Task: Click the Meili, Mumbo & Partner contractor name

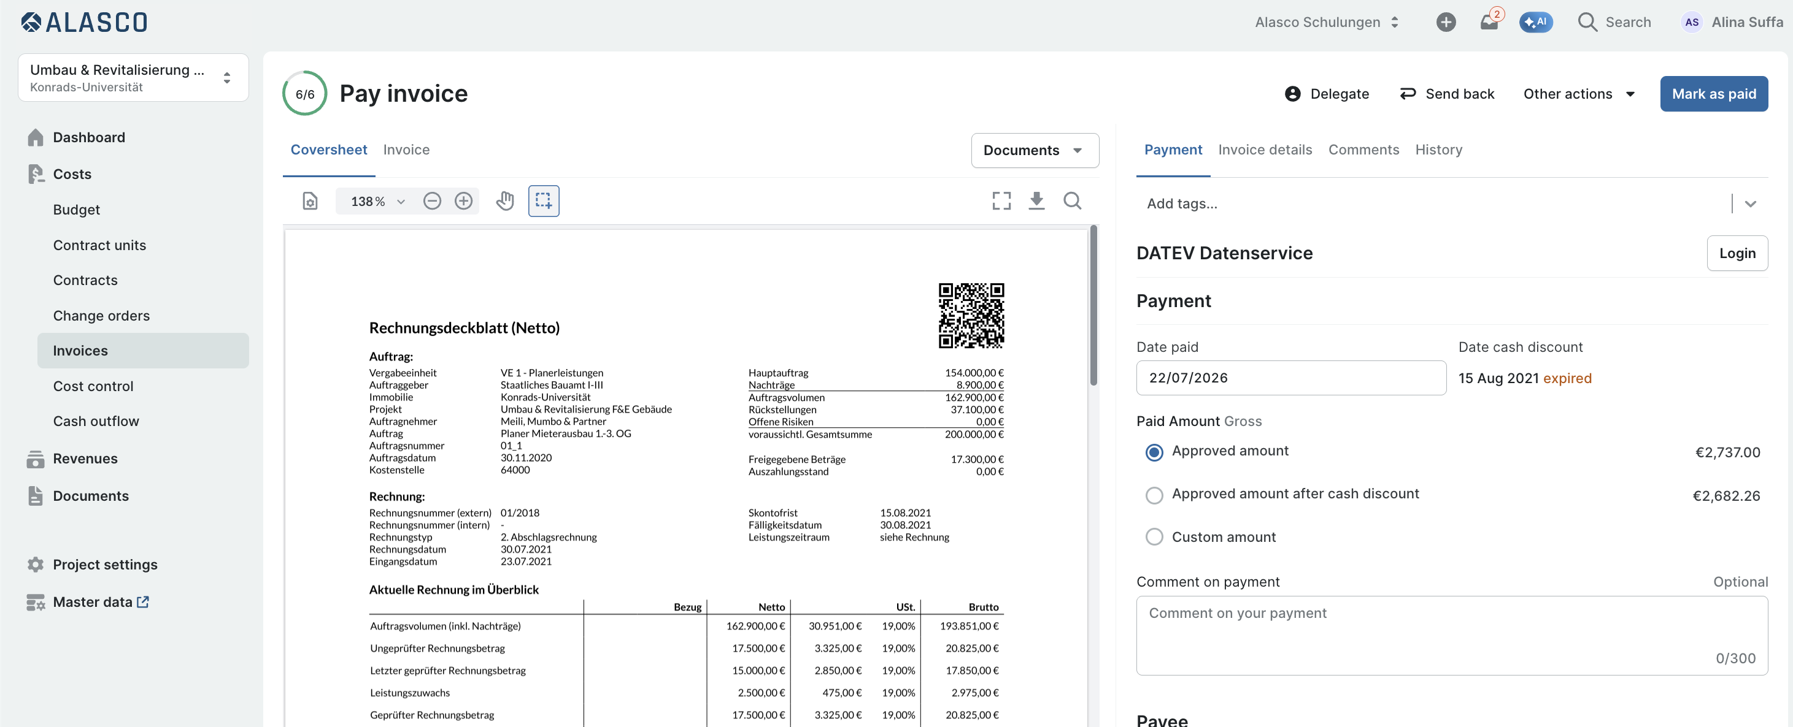Action: [553, 421]
